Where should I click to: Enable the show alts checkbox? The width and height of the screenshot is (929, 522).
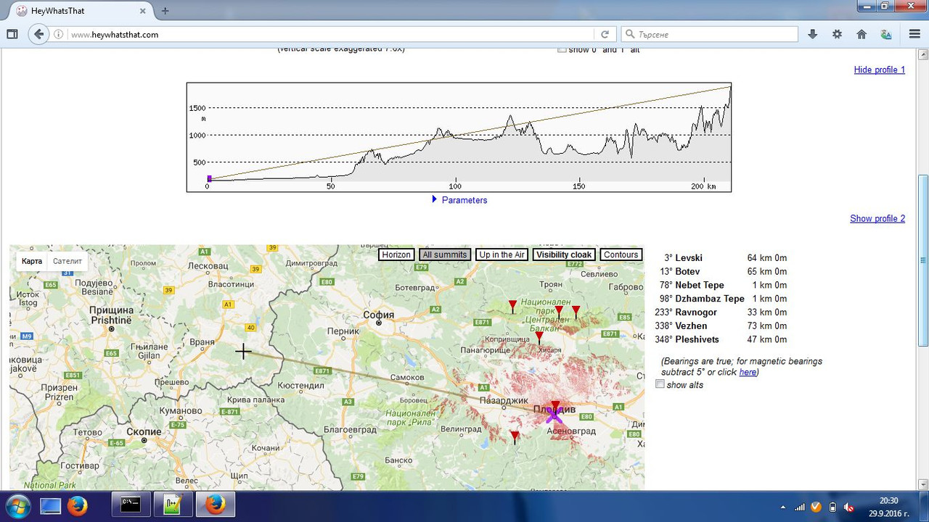660,384
